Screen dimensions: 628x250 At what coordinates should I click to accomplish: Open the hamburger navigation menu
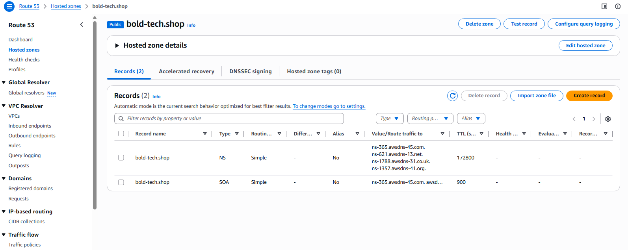(9, 6)
